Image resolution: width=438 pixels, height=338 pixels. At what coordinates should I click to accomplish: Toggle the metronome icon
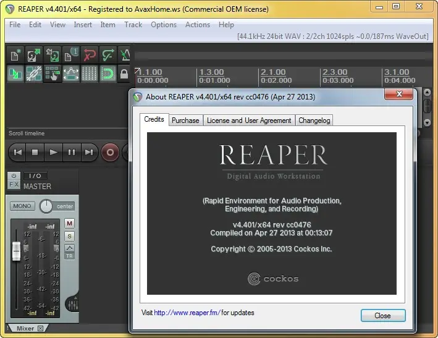[125, 54]
